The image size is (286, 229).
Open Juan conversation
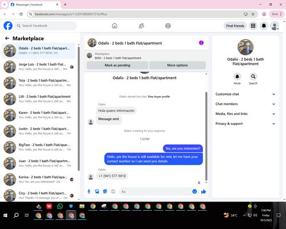click(38, 163)
